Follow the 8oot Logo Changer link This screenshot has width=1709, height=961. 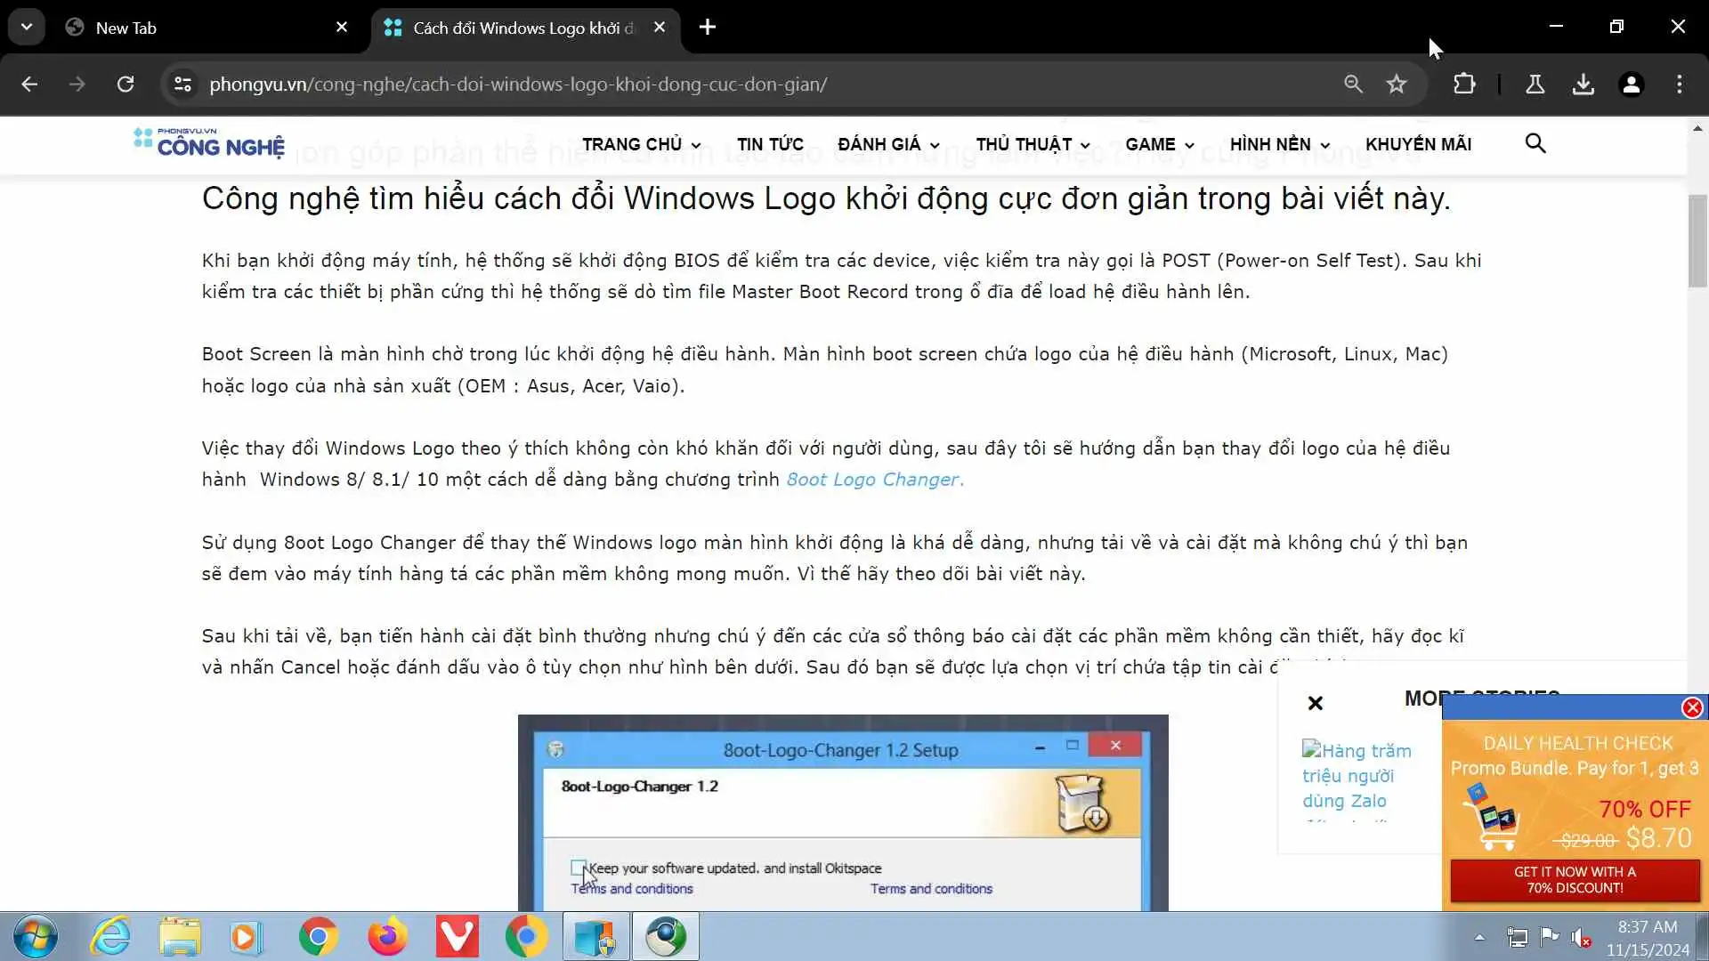874,480
